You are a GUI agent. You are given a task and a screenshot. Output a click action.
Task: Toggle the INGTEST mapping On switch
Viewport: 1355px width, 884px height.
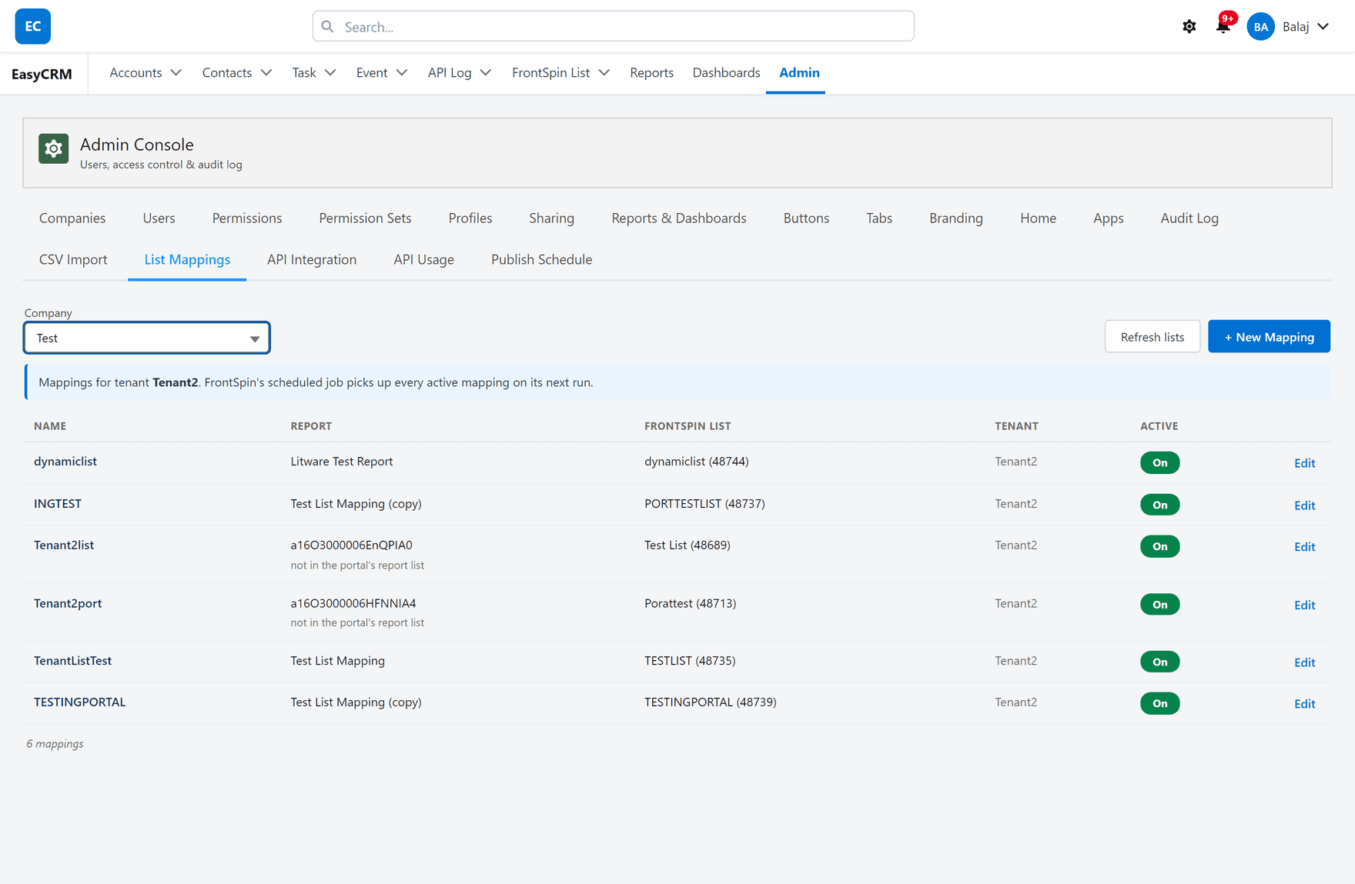[x=1159, y=505]
